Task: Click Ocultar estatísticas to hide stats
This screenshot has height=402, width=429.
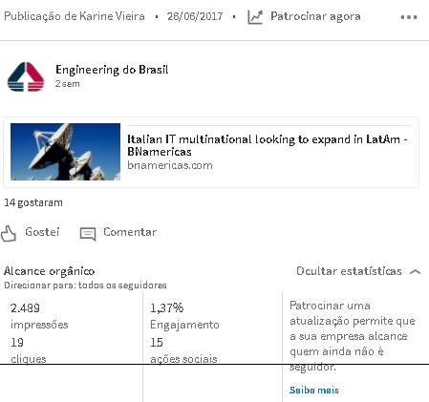Action: coord(349,271)
